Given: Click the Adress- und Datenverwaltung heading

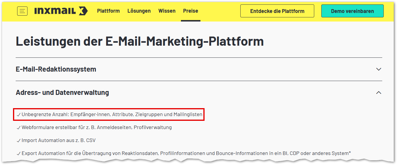Looking at the screenshot, I should point(62,93).
